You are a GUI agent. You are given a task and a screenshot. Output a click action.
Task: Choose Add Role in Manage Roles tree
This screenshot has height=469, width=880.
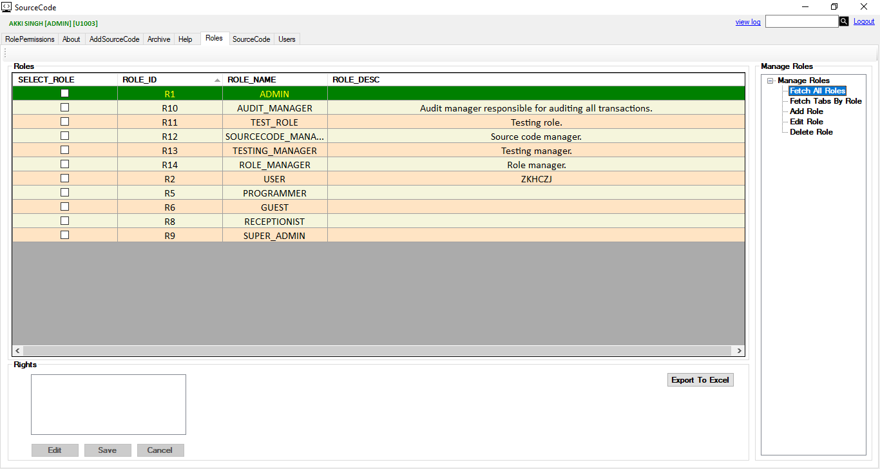[x=807, y=111]
